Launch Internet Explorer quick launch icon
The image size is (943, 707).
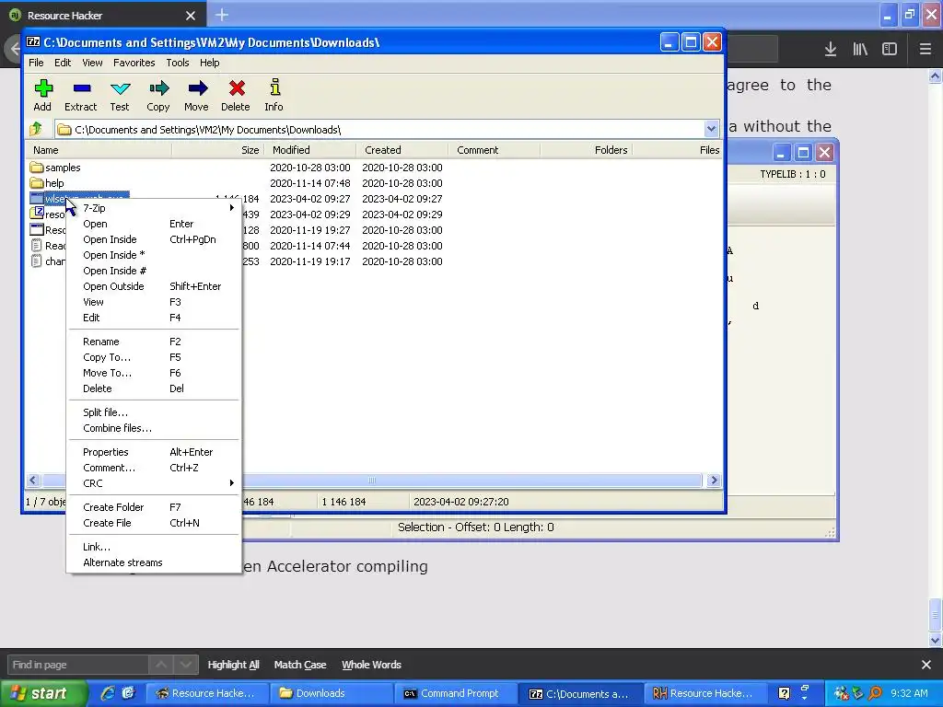pyautogui.click(x=108, y=693)
